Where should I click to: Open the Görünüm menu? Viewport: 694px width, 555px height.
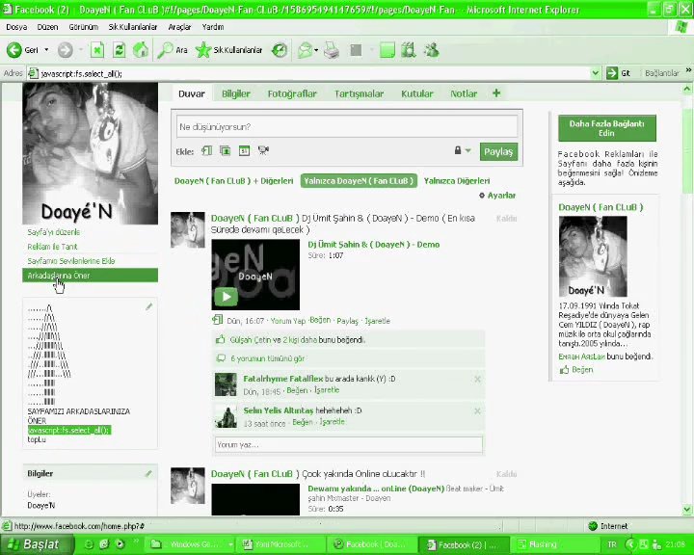pos(83,27)
